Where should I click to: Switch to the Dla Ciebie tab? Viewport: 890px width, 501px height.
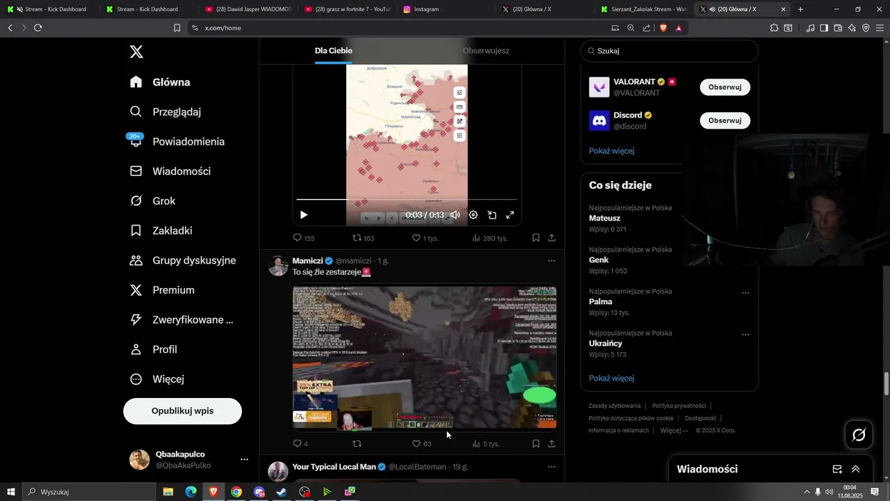click(x=333, y=51)
